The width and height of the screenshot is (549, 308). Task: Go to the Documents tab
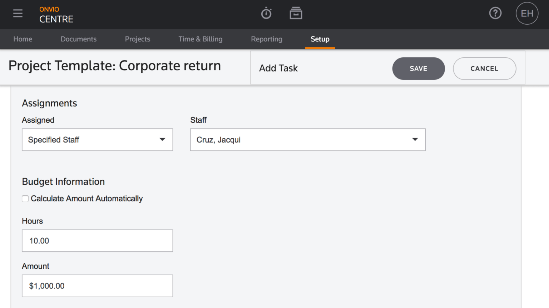click(79, 39)
